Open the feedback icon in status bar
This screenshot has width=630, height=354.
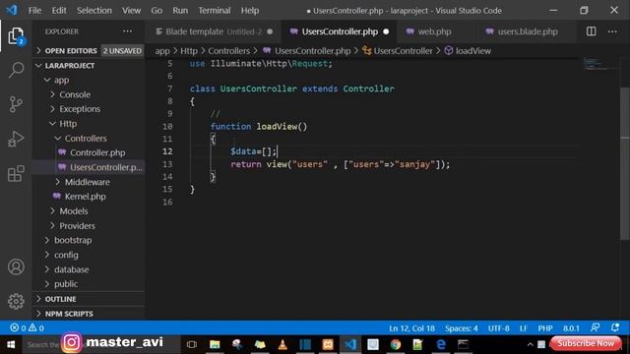[x=595, y=327]
